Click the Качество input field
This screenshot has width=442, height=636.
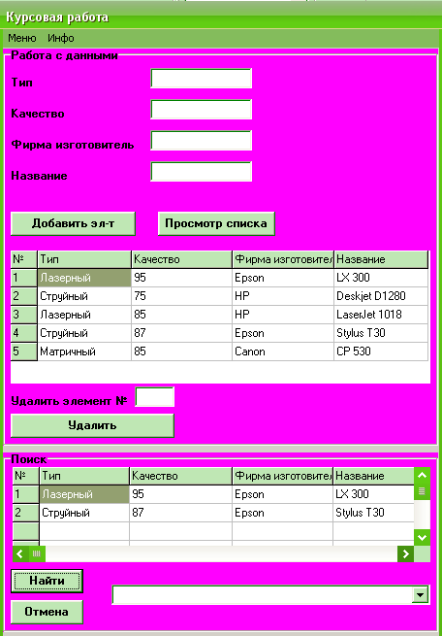click(202, 110)
